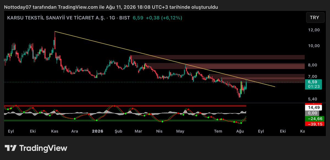Image resolution: width=330 pixels, height=160 pixels.
Task: Select the 8,00 price axis label
Action: (312, 65)
